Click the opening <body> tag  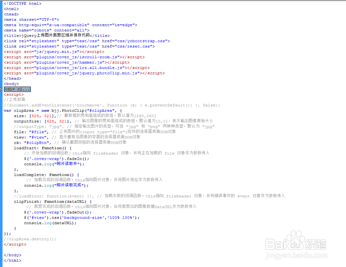[11, 84]
